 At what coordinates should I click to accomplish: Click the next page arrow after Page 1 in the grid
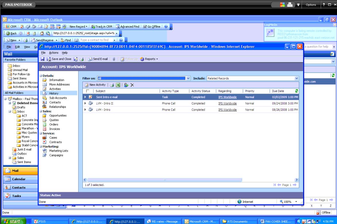pos(294,185)
